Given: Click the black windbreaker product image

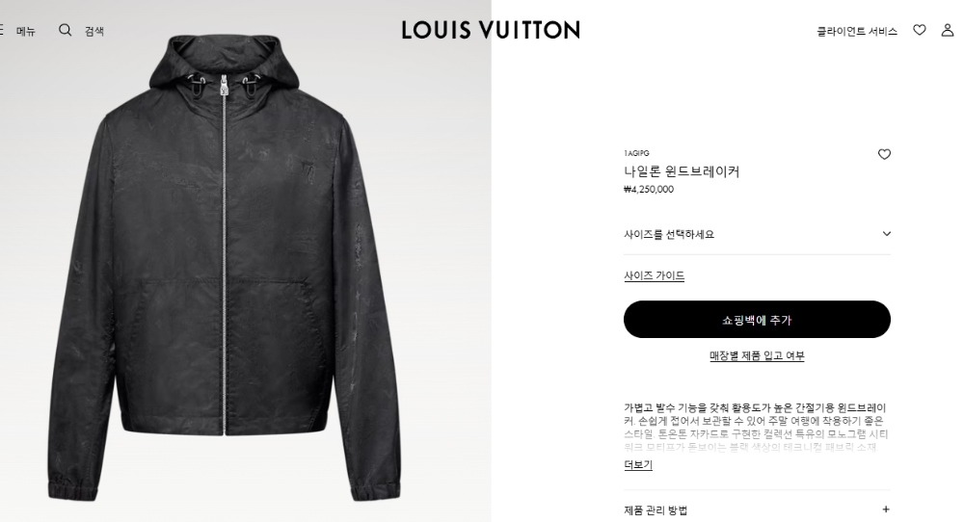Looking at the screenshot, I should [x=225, y=267].
